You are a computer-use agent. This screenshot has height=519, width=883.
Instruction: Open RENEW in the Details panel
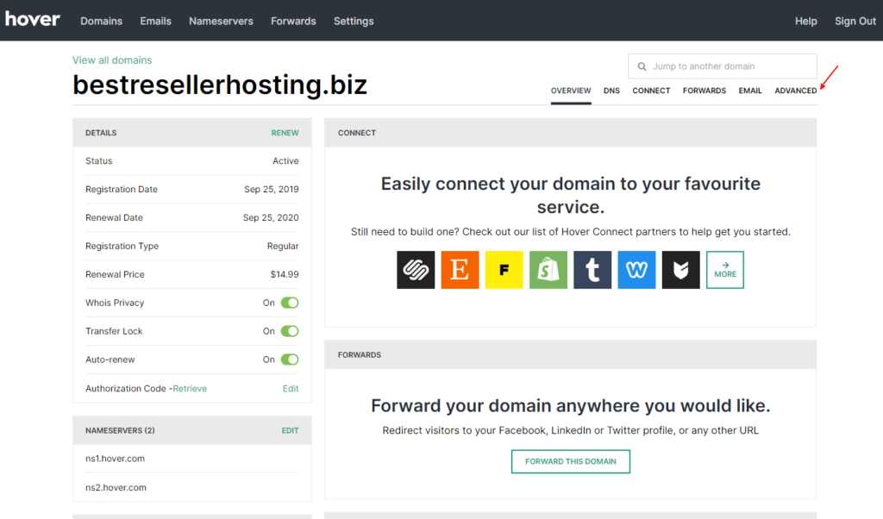click(x=285, y=133)
